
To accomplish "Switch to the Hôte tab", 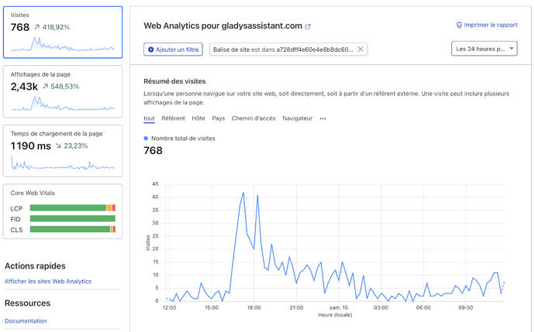I will coord(198,118).
